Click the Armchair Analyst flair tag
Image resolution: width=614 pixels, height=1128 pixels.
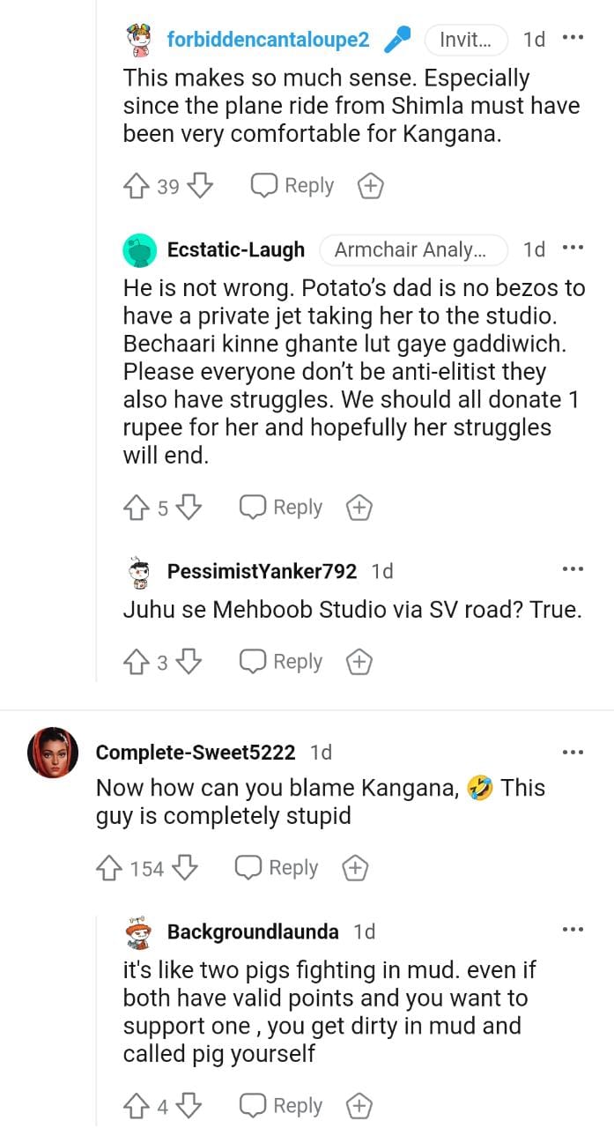pyautogui.click(x=413, y=250)
